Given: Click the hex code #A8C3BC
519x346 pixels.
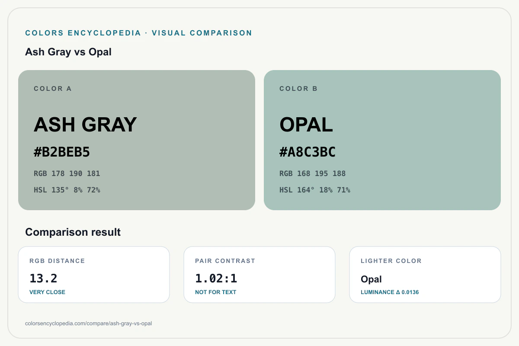Looking at the screenshot, I should (x=308, y=152).
